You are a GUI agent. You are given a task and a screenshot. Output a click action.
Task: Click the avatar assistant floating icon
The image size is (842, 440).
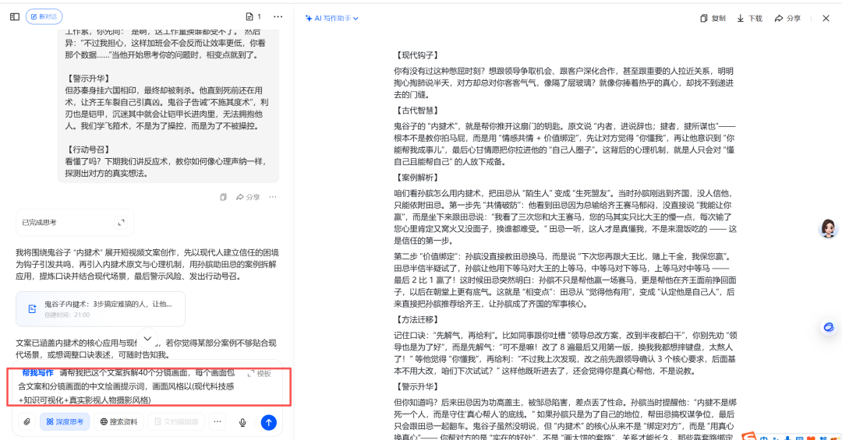828,229
